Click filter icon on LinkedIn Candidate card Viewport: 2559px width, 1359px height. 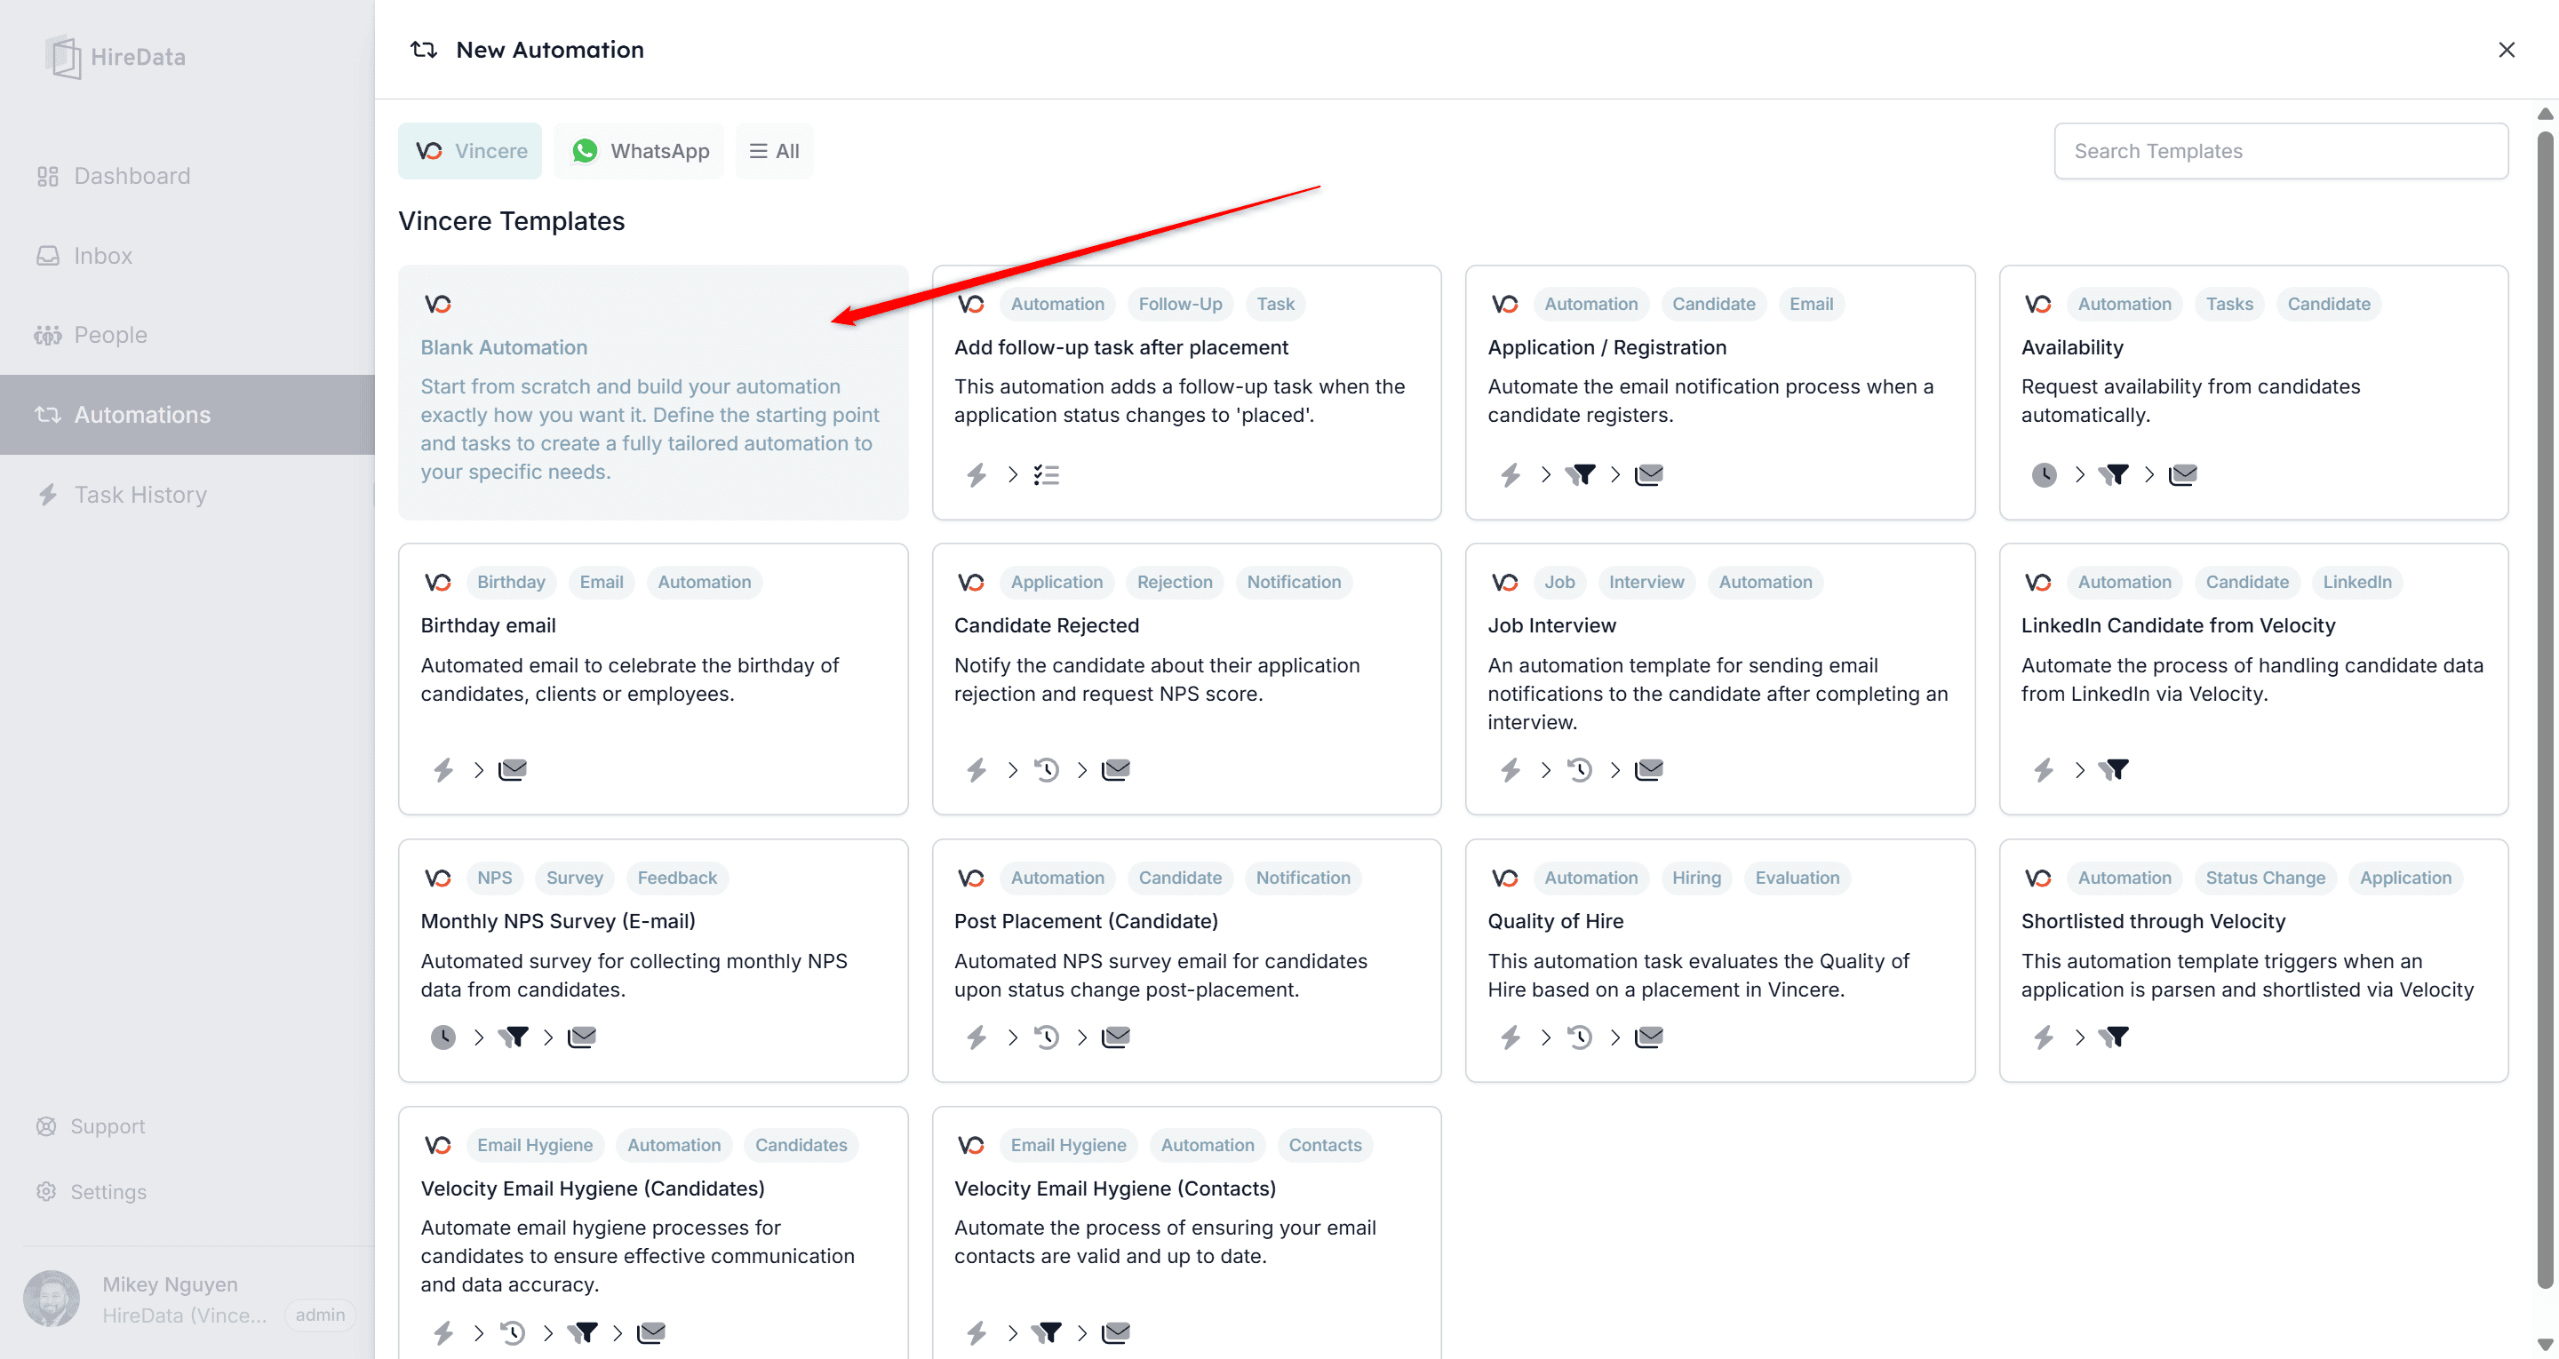2113,770
